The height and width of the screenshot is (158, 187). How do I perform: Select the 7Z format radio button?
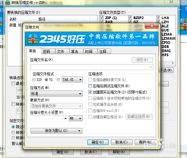pyautogui.click(x=46, y=80)
